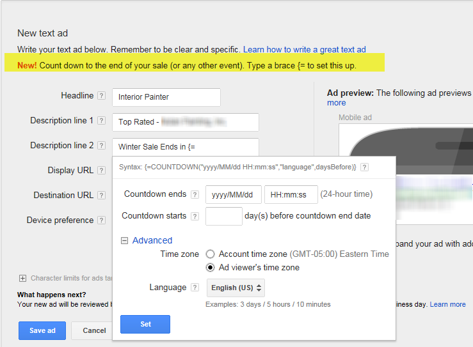Open the English (US) language dropdown

tap(236, 288)
